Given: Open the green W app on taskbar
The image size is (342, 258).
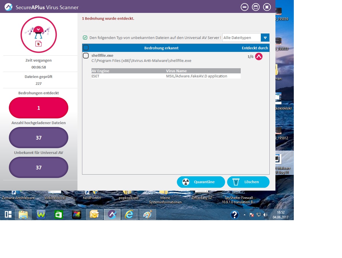Looking at the screenshot, I should pyautogui.click(x=41, y=214).
